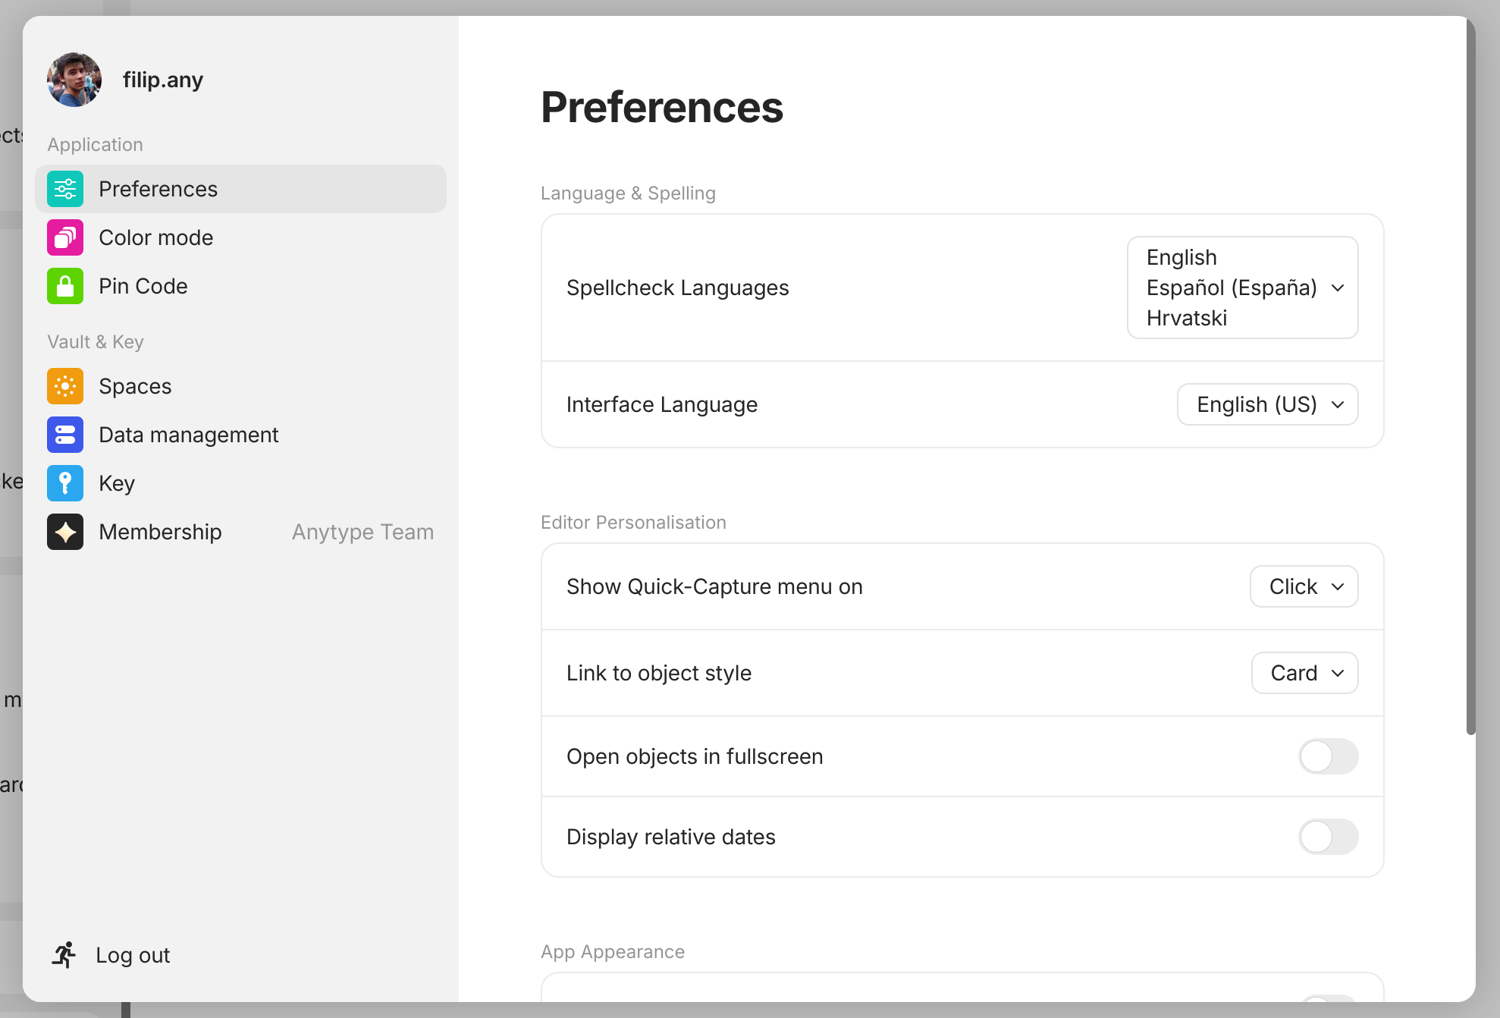Image resolution: width=1500 pixels, height=1018 pixels.
Task: Click the teal Preferences sliders icon
Action: pyautogui.click(x=65, y=189)
